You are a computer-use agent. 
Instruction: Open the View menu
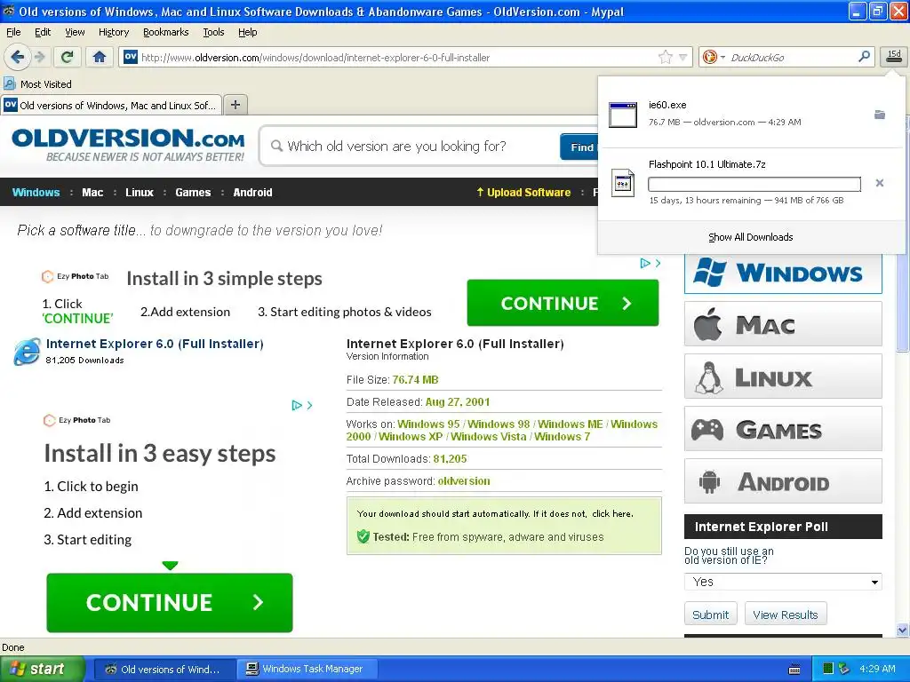[x=75, y=32]
